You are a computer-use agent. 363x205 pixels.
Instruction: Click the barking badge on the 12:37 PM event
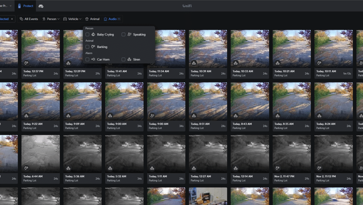[x=26, y=63]
